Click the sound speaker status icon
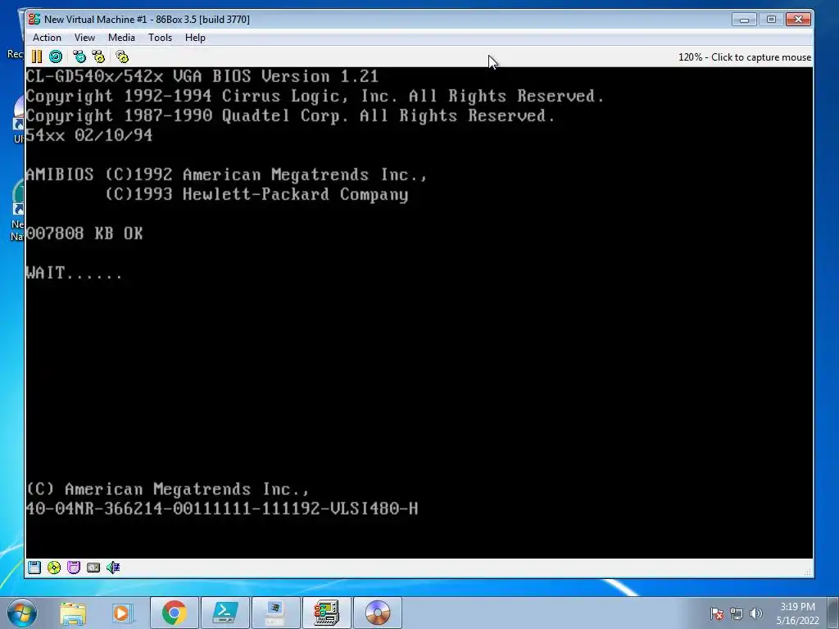Viewport: 839px width, 629px height. (x=113, y=568)
